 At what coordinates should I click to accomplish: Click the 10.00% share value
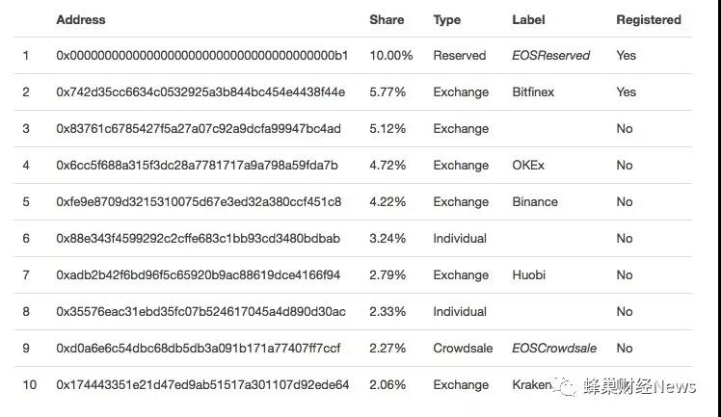click(391, 56)
